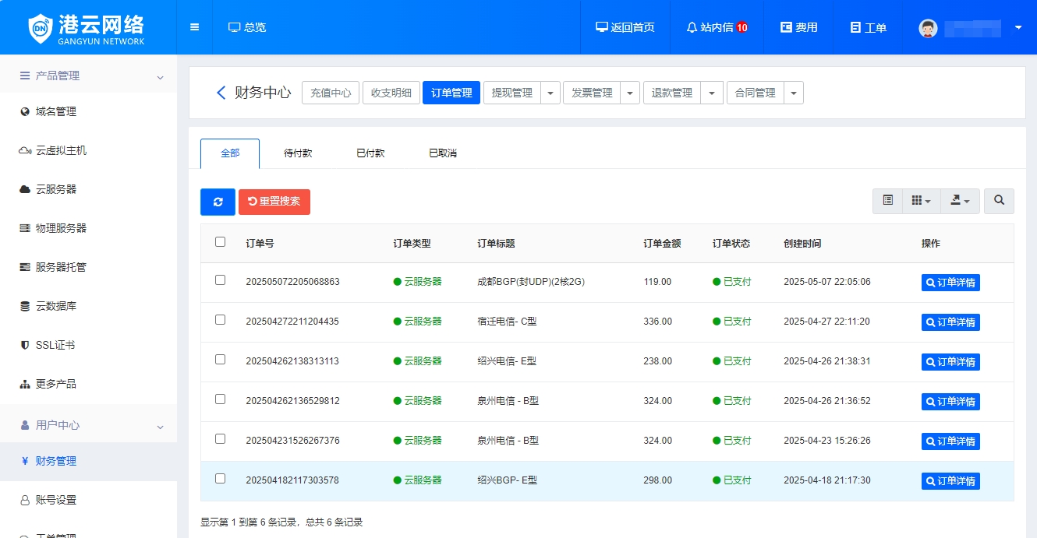Open the 已取消 orders tab

(441, 153)
